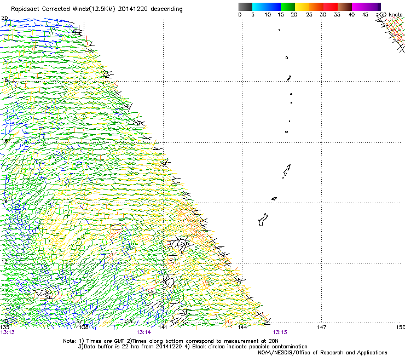Click the red 30-35 knots legend swatch
This screenshot has height=356, width=405.
331,7
